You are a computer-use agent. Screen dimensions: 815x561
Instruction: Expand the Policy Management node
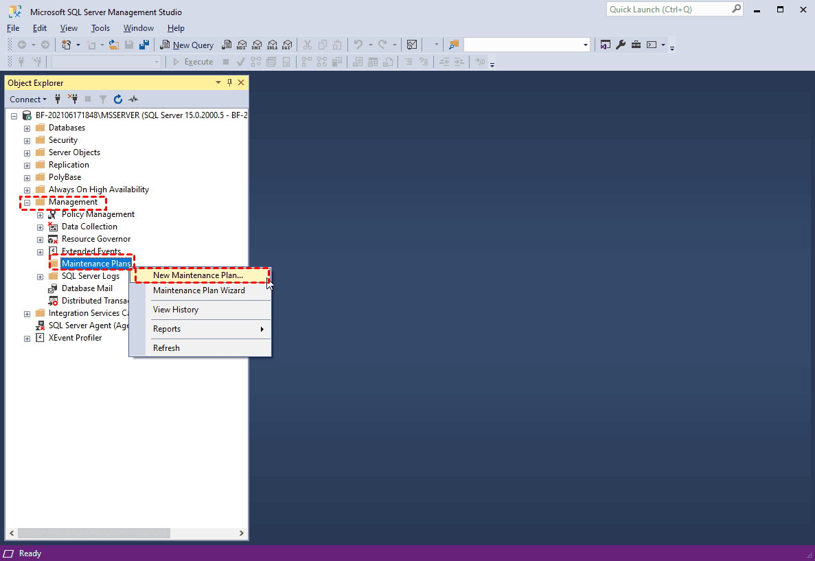click(x=40, y=215)
